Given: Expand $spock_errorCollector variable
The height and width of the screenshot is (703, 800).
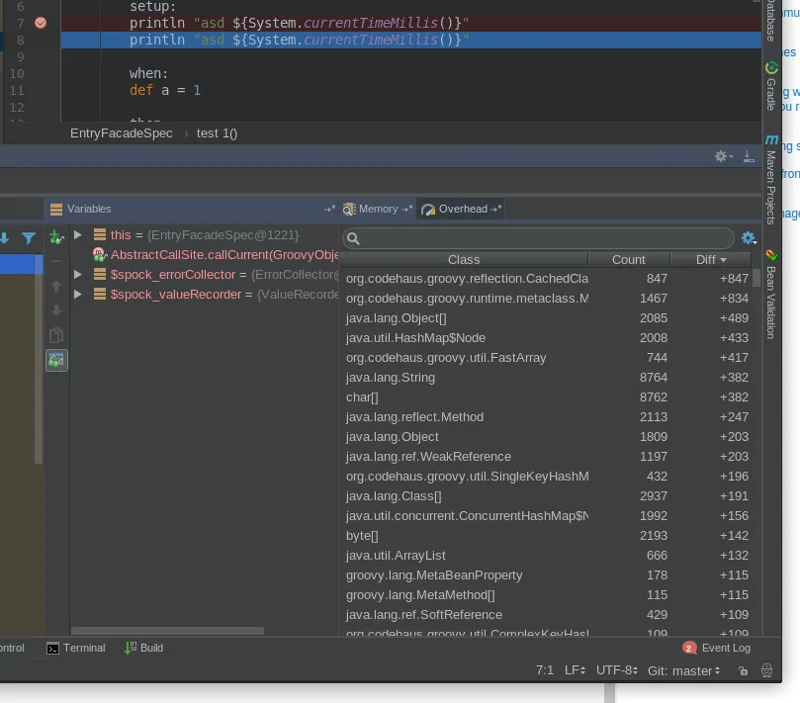Looking at the screenshot, I should [78, 275].
